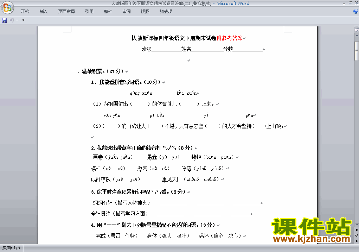Click the text 上山顶 in sentence (2)

pyautogui.click(x=274, y=126)
